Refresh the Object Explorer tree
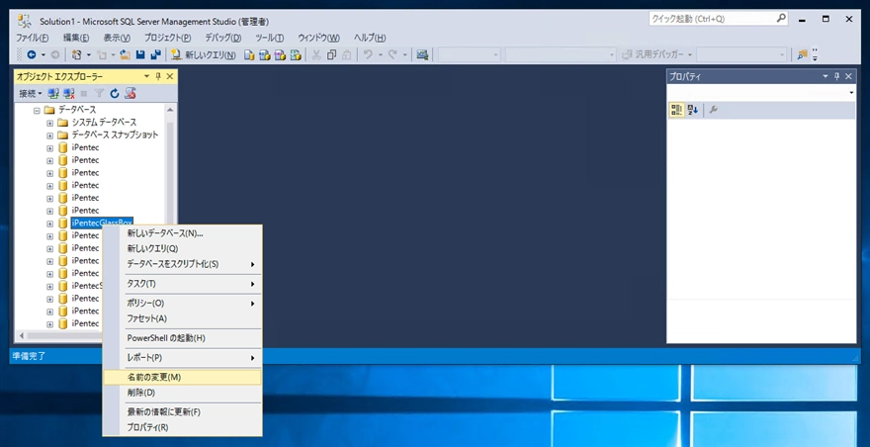 pyautogui.click(x=115, y=93)
